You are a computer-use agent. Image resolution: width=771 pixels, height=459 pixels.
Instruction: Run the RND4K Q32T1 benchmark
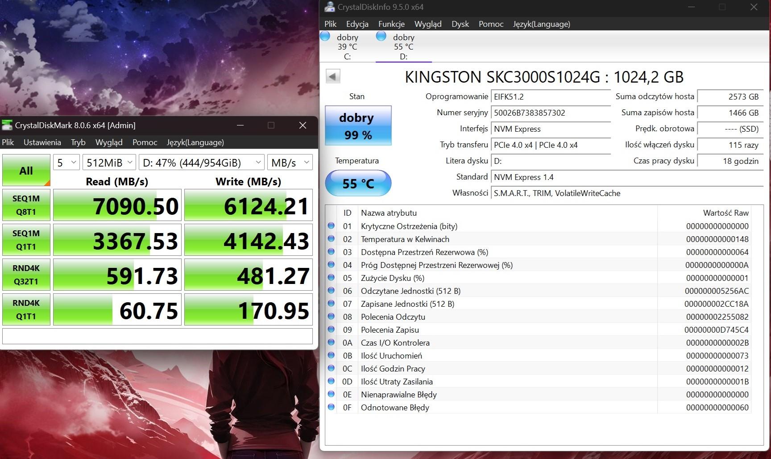[x=26, y=275]
